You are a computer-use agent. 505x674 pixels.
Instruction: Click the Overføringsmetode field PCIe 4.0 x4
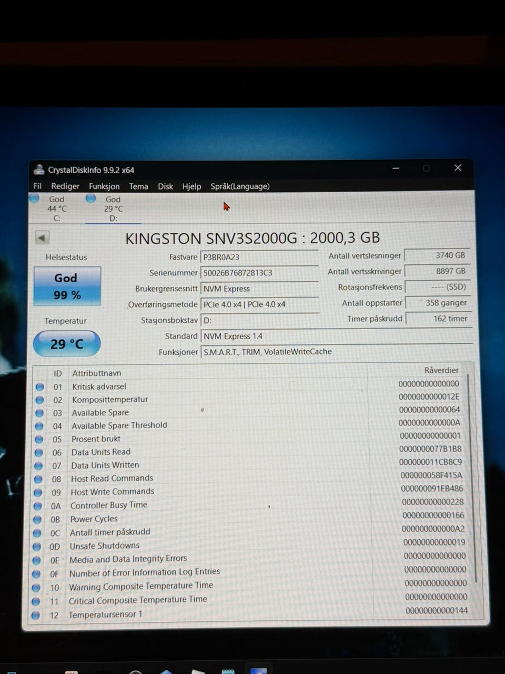(x=260, y=304)
